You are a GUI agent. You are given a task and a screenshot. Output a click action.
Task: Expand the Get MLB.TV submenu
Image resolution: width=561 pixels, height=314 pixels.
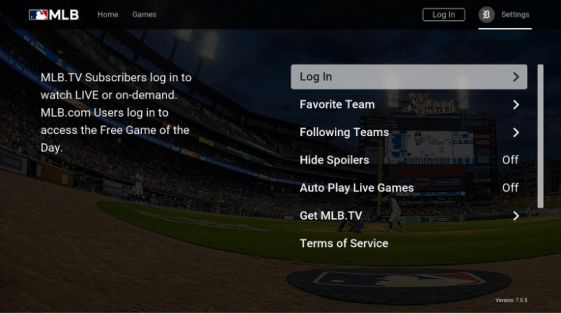click(x=410, y=215)
